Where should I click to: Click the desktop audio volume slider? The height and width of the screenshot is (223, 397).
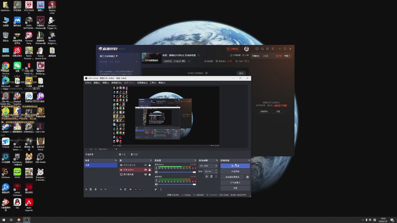pos(177,184)
